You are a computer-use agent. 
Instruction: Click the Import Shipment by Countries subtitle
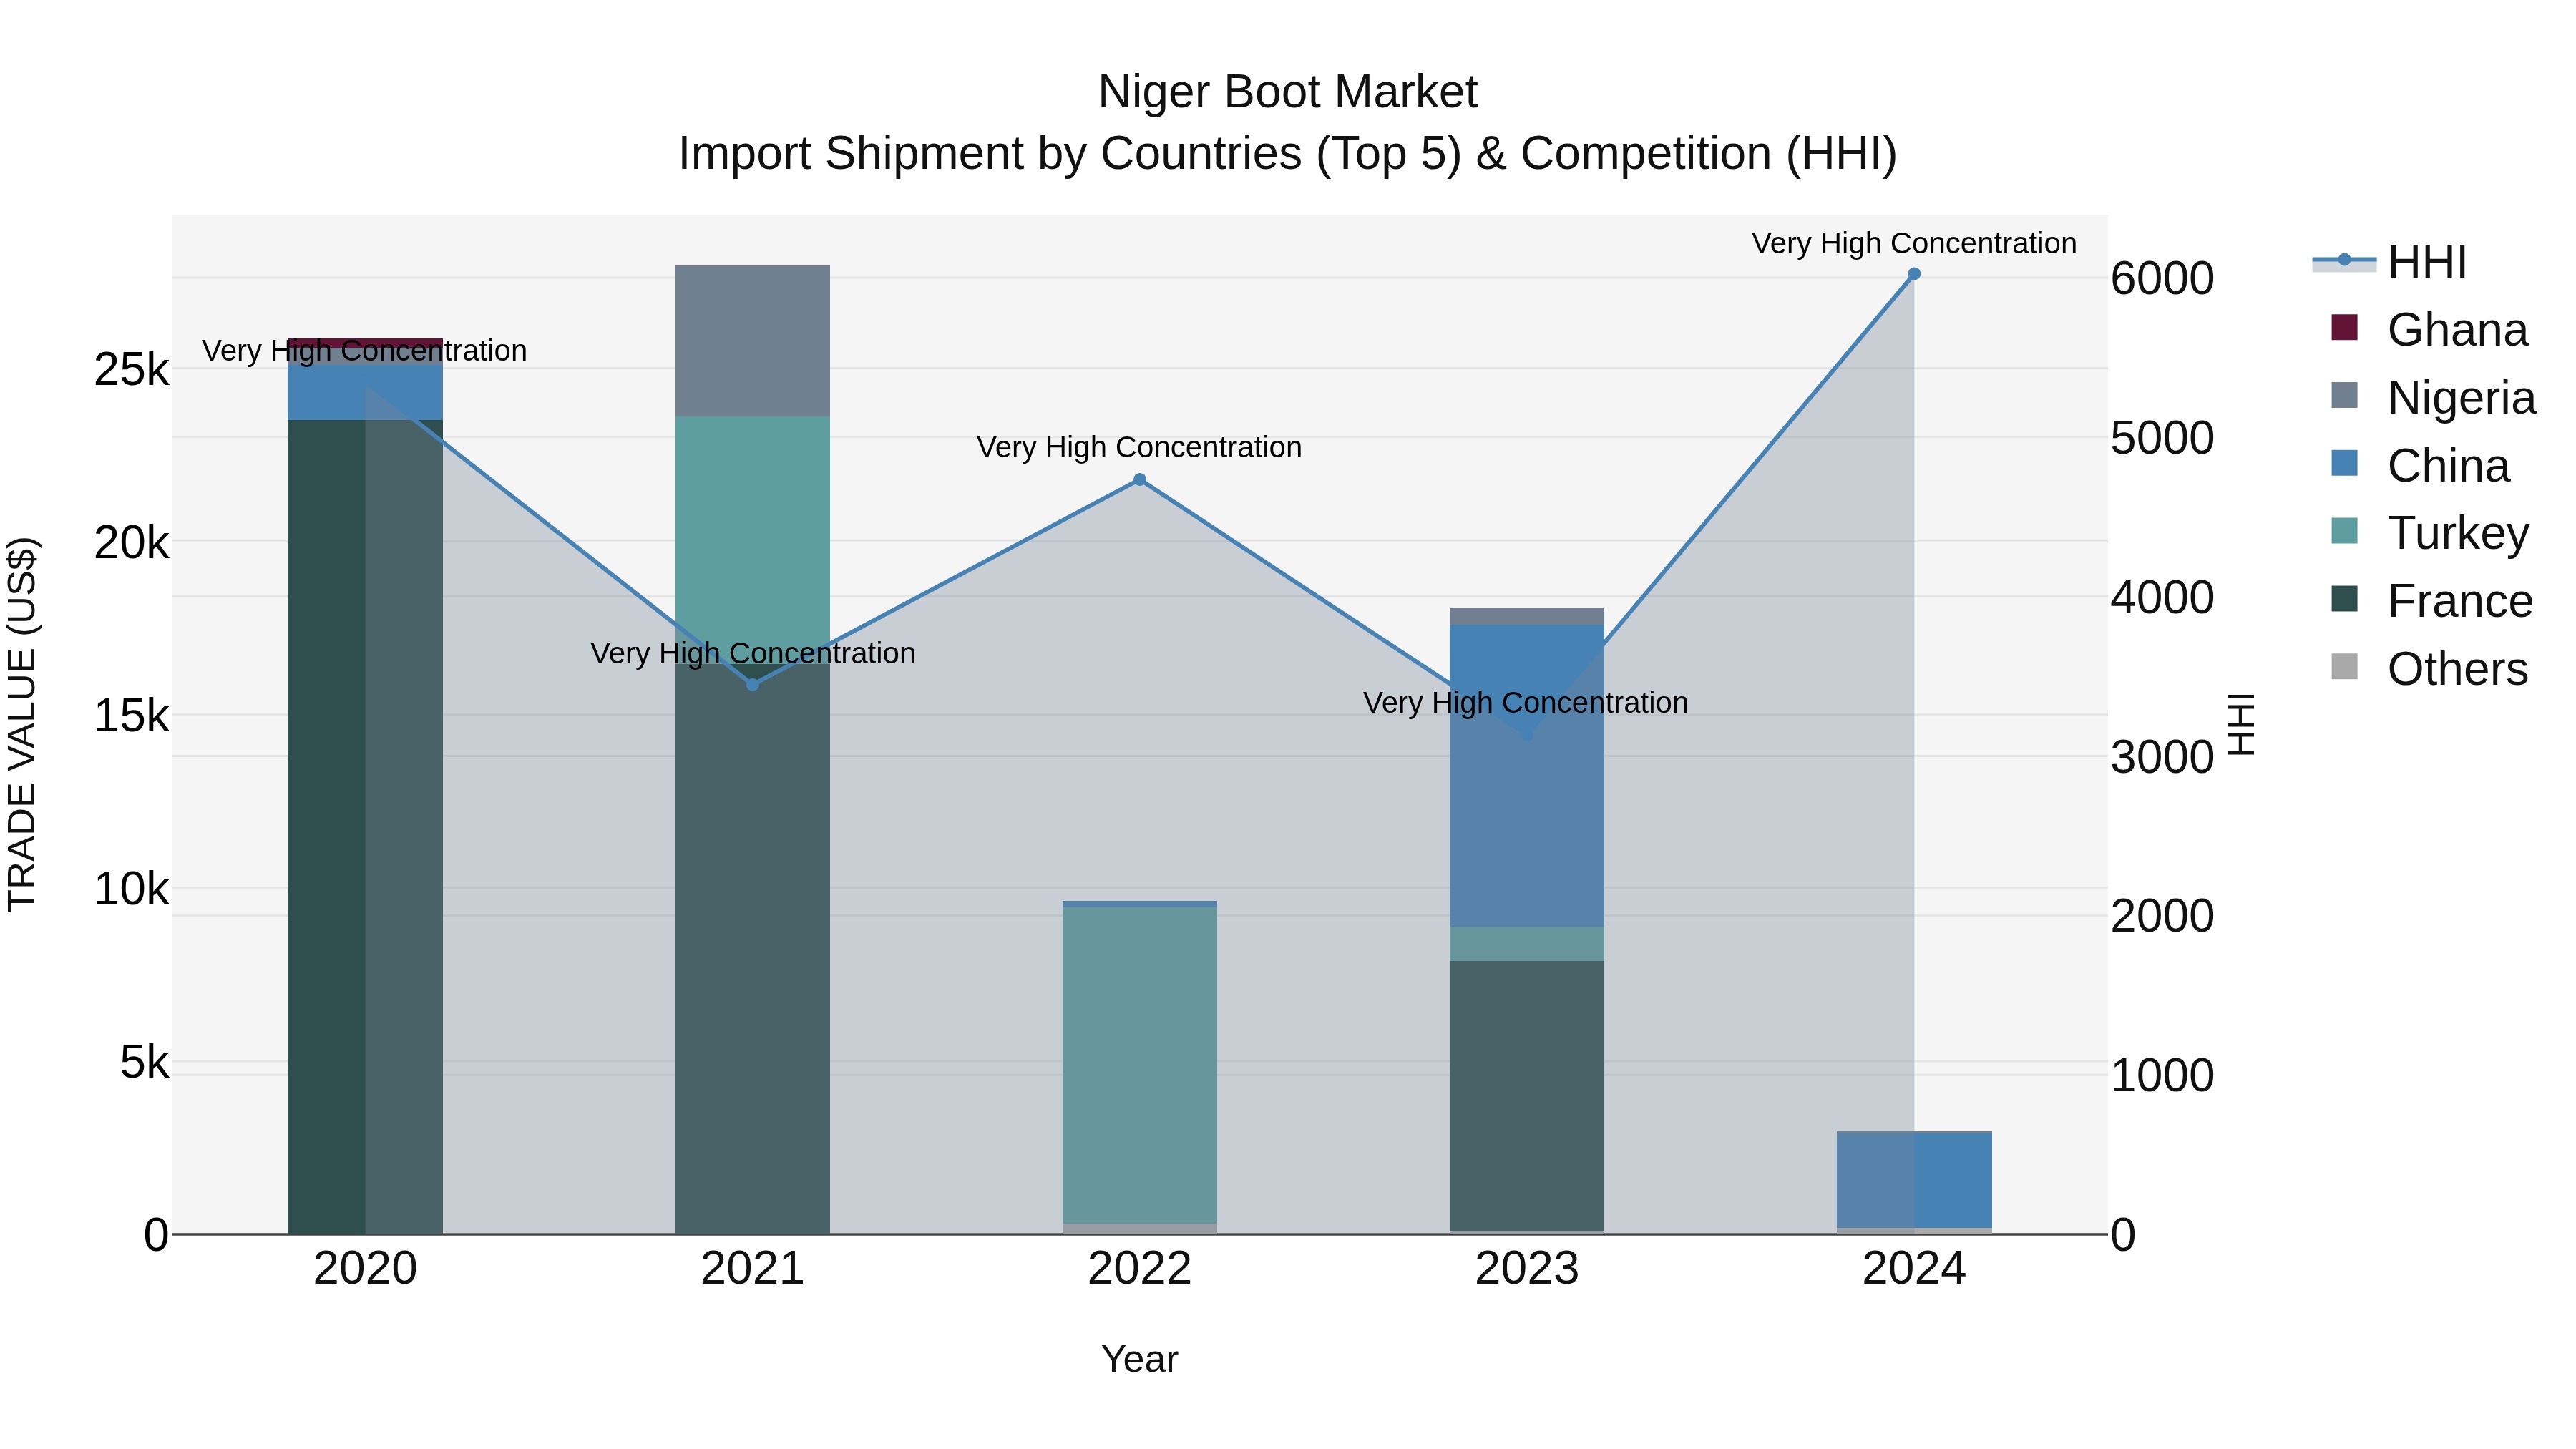click(x=1287, y=154)
